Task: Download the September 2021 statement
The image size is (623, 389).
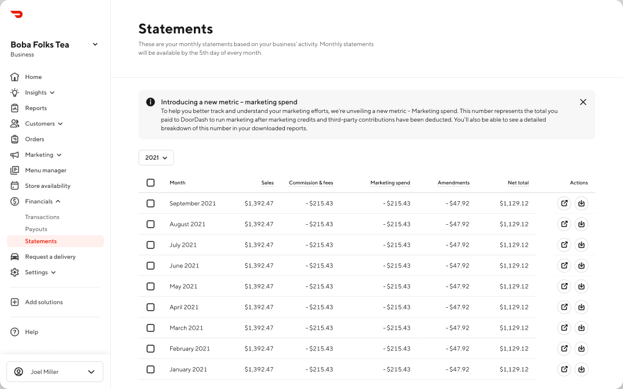Action: pos(581,203)
